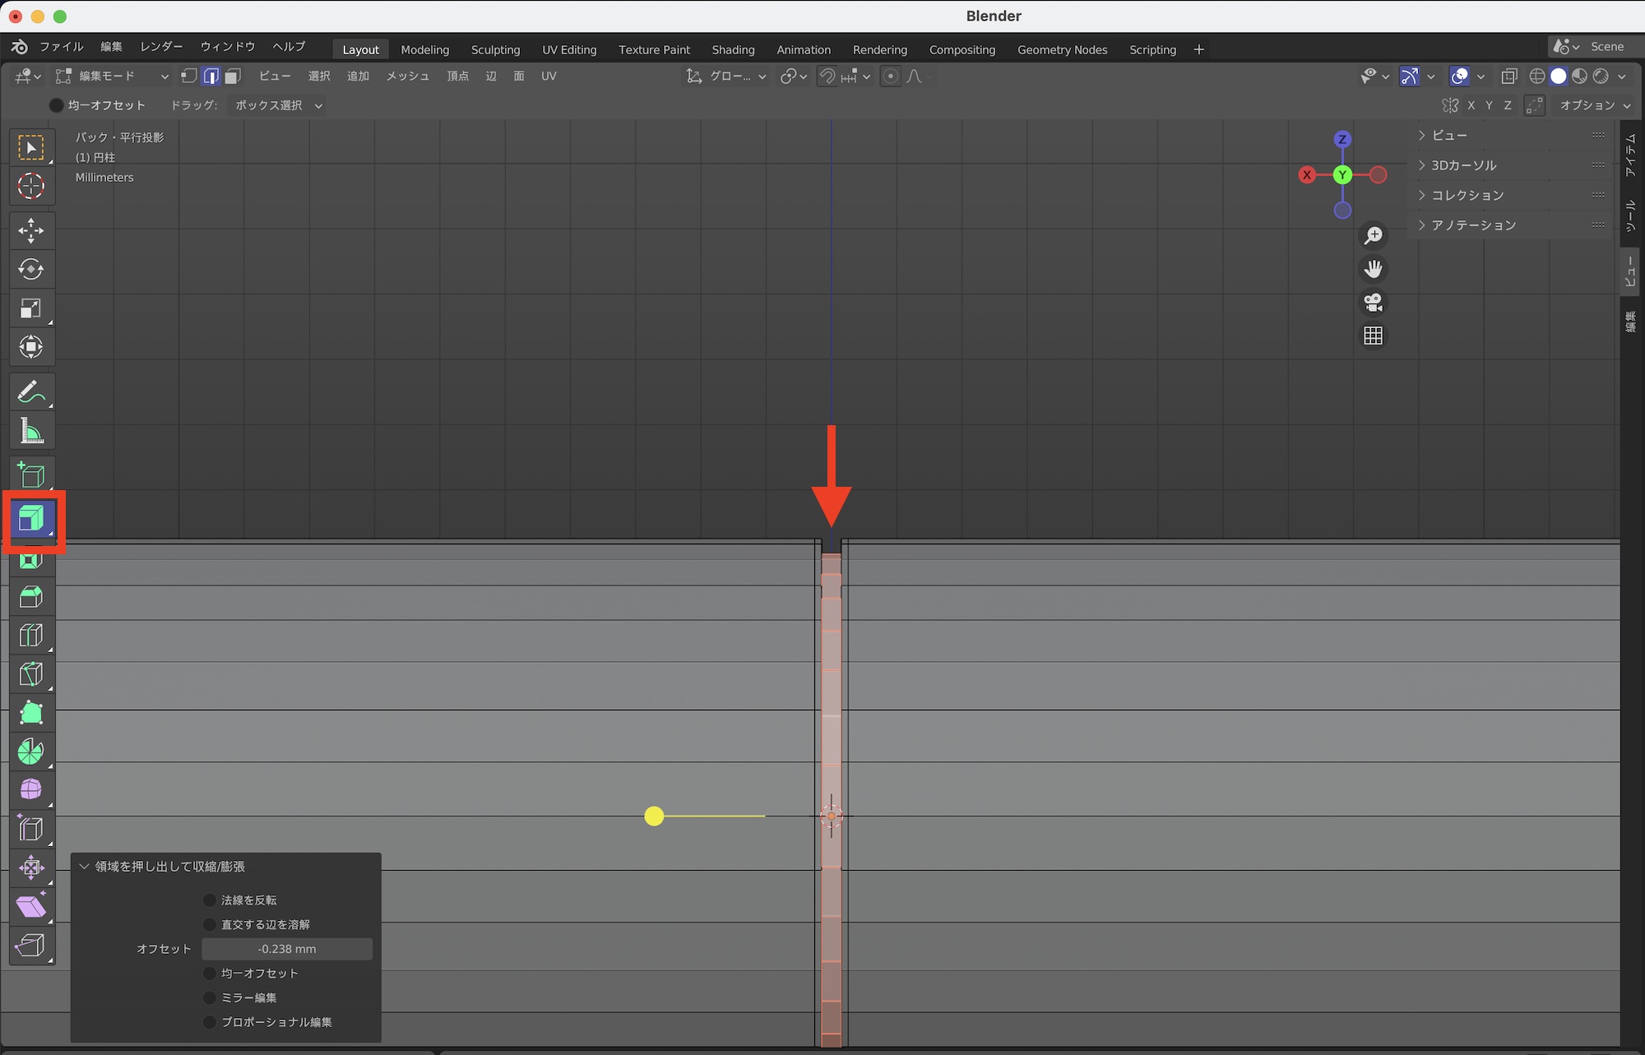Select the Move tool in toolbar

(31, 230)
